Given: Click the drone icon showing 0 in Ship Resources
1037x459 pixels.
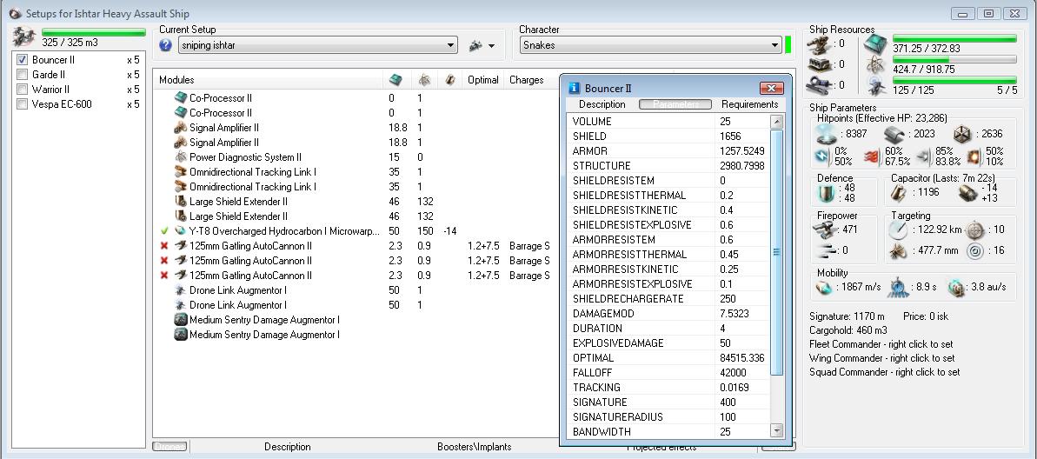Looking at the screenshot, I should point(818,85).
